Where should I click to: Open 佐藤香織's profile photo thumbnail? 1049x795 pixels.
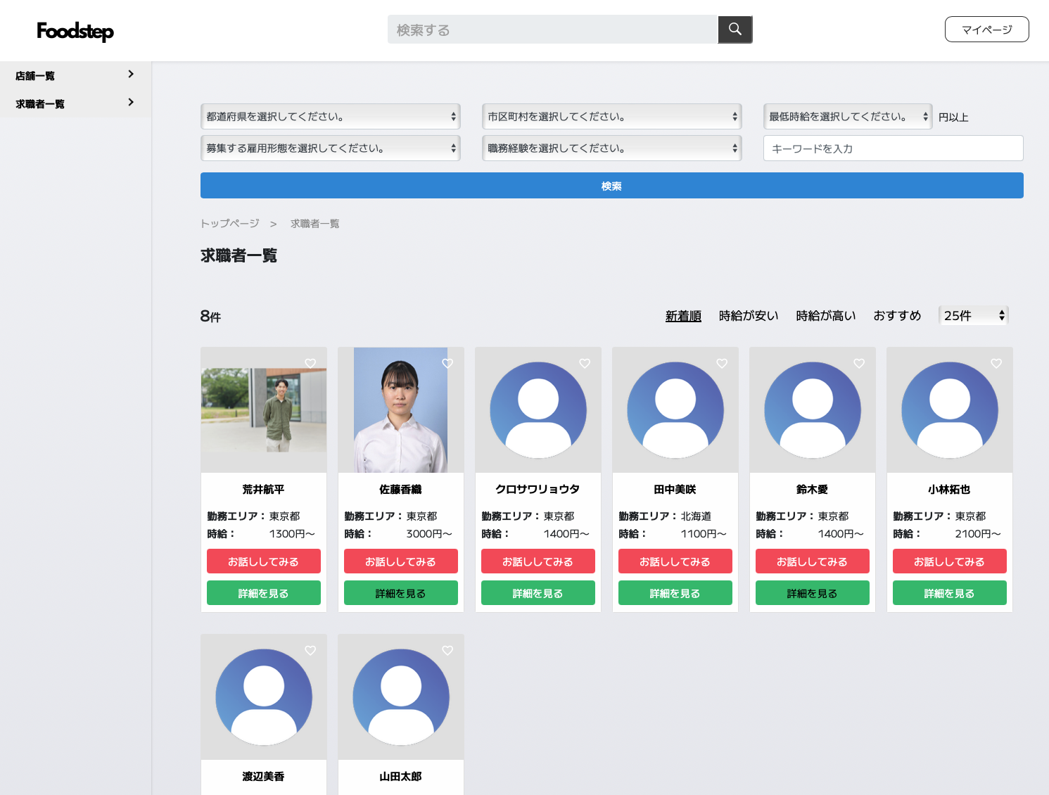(400, 410)
